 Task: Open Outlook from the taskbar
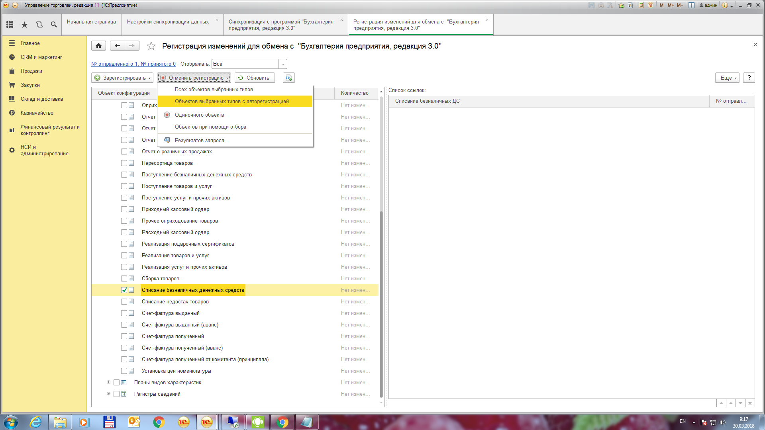(x=134, y=422)
